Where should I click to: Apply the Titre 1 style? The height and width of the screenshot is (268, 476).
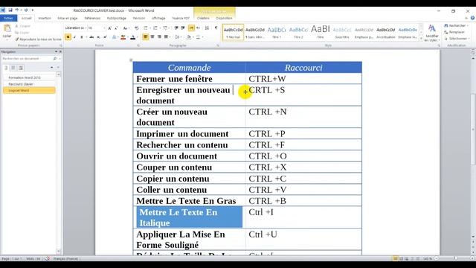277,32
